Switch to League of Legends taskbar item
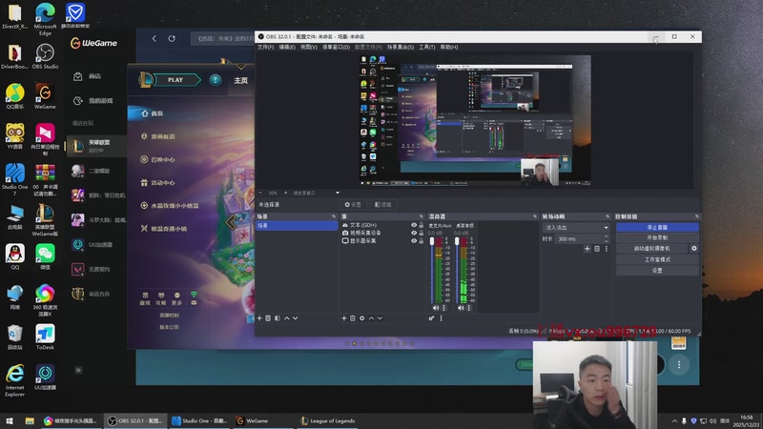The height and width of the screenshot is (429, 763). click(x=327, y=421)
